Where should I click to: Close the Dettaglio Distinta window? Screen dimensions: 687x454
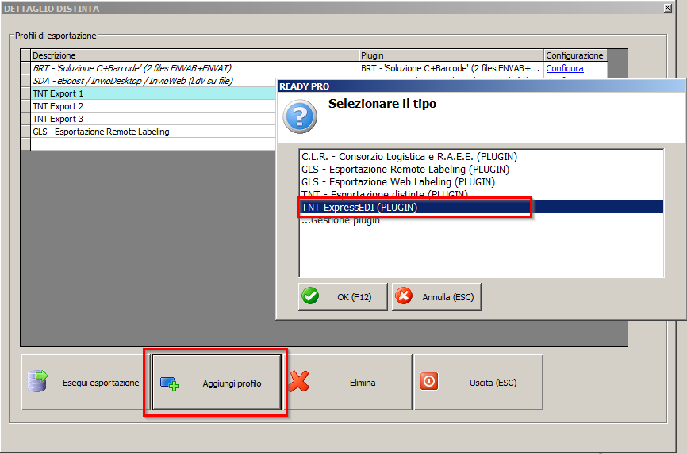667,8
